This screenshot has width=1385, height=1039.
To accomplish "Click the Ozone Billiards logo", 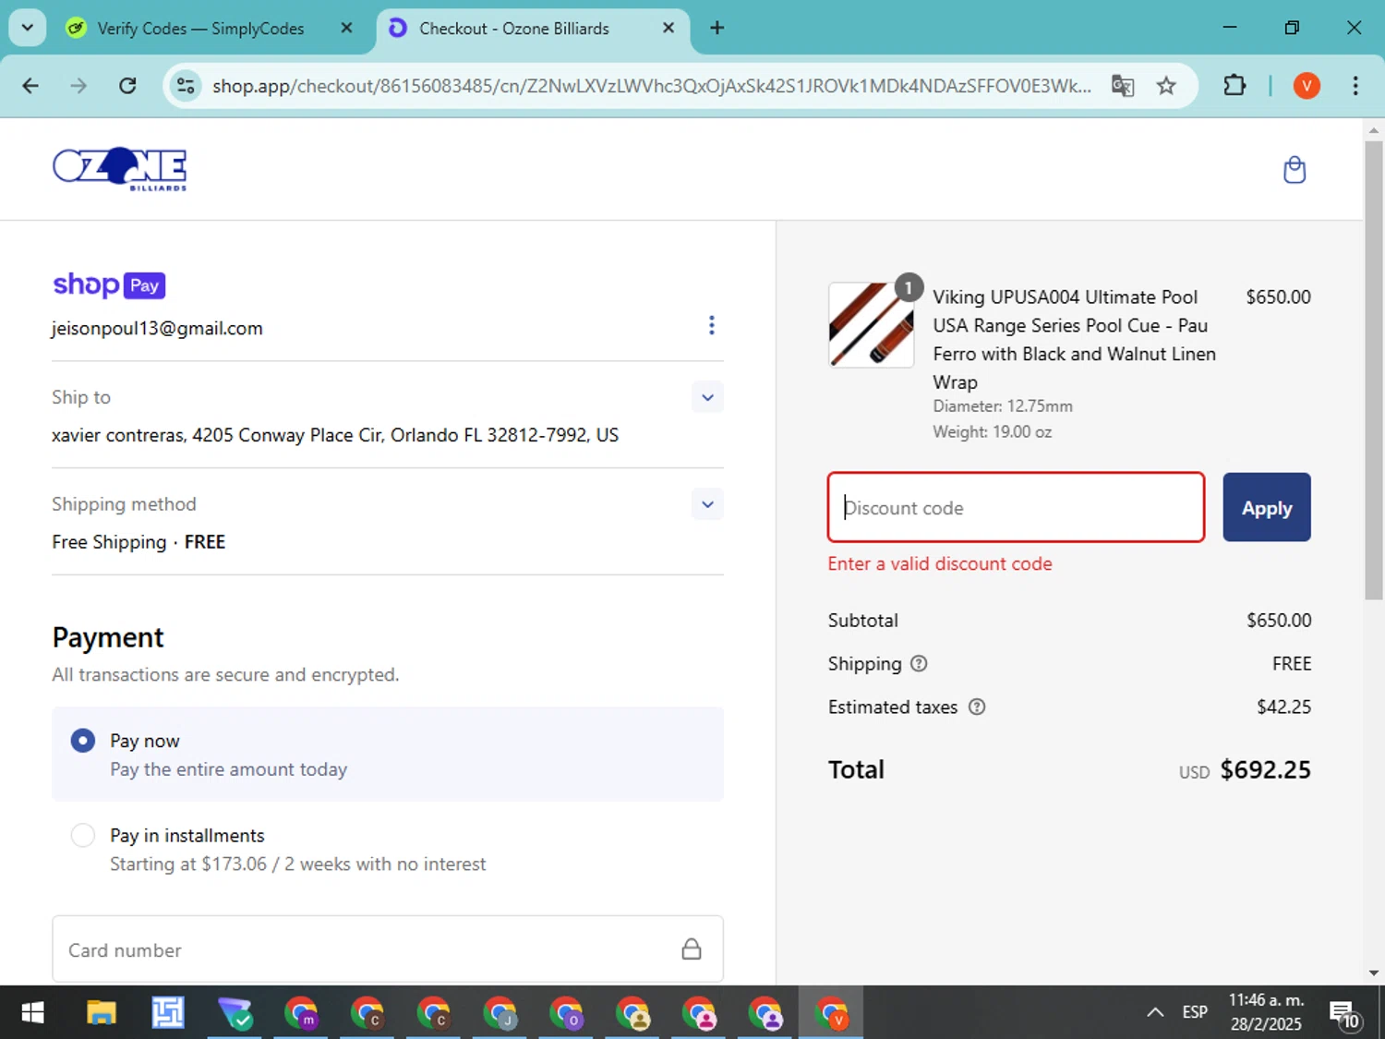I will (120, 169).
